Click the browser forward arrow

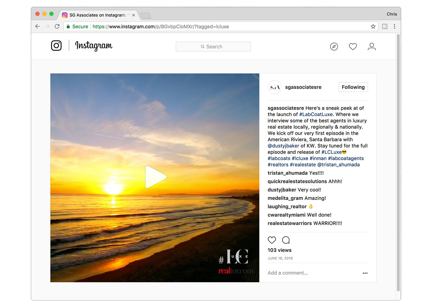47,27
